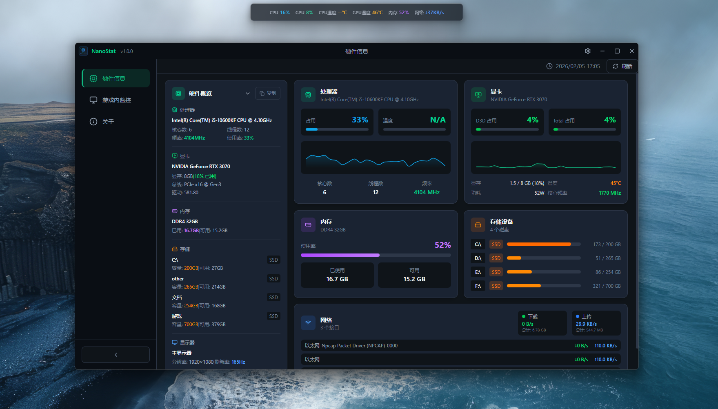
Task: Click the C:\ drive usage bar
Action: click(544, 244)
